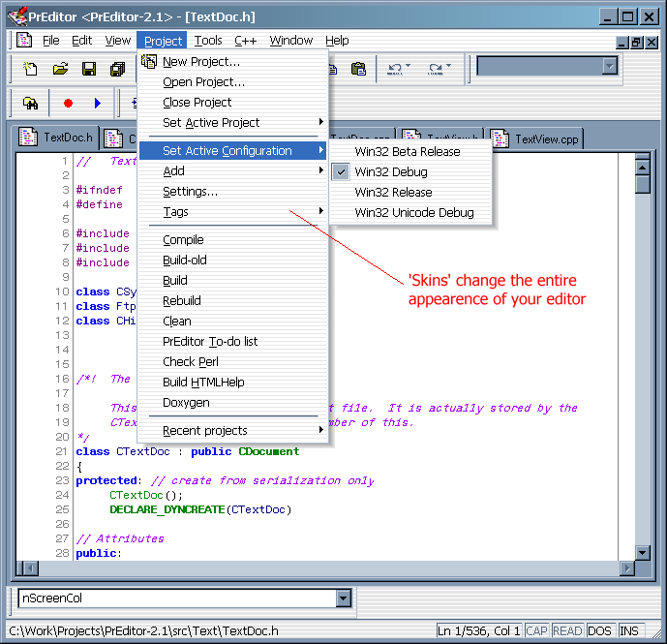Click the red record macro button
Screen dimensions: 667x644
68,103
